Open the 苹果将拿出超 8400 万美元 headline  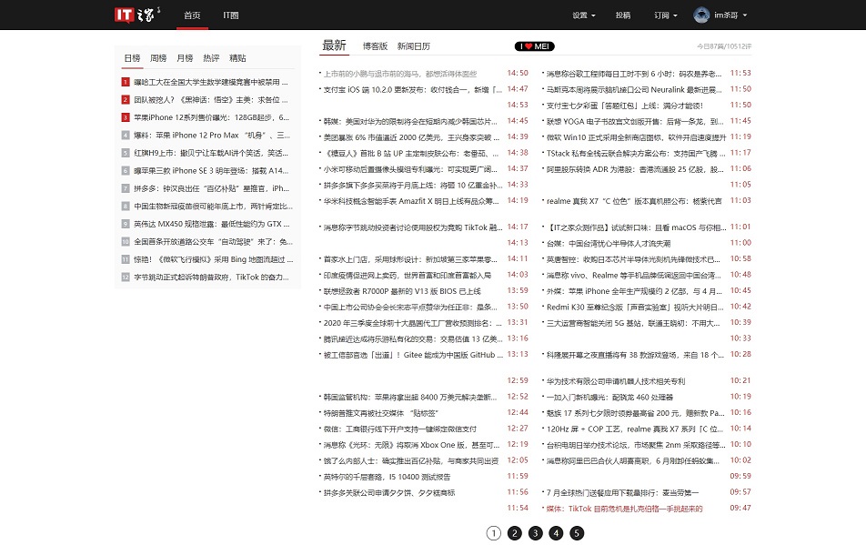410,397
